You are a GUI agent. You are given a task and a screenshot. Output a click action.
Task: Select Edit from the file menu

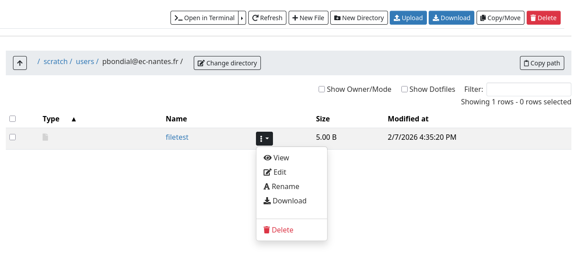click(x=275, y=172)
